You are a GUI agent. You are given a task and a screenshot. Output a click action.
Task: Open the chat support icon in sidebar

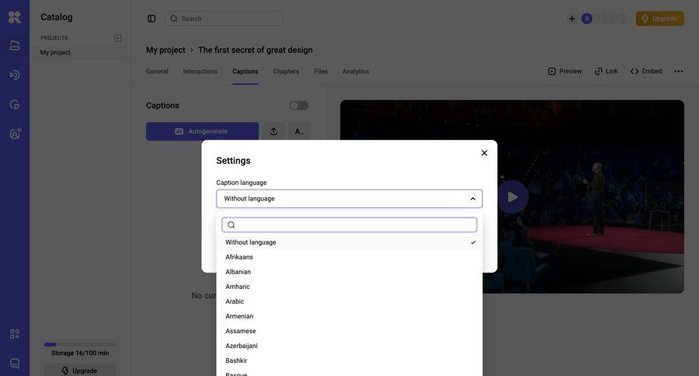click(x=15, y=363)
